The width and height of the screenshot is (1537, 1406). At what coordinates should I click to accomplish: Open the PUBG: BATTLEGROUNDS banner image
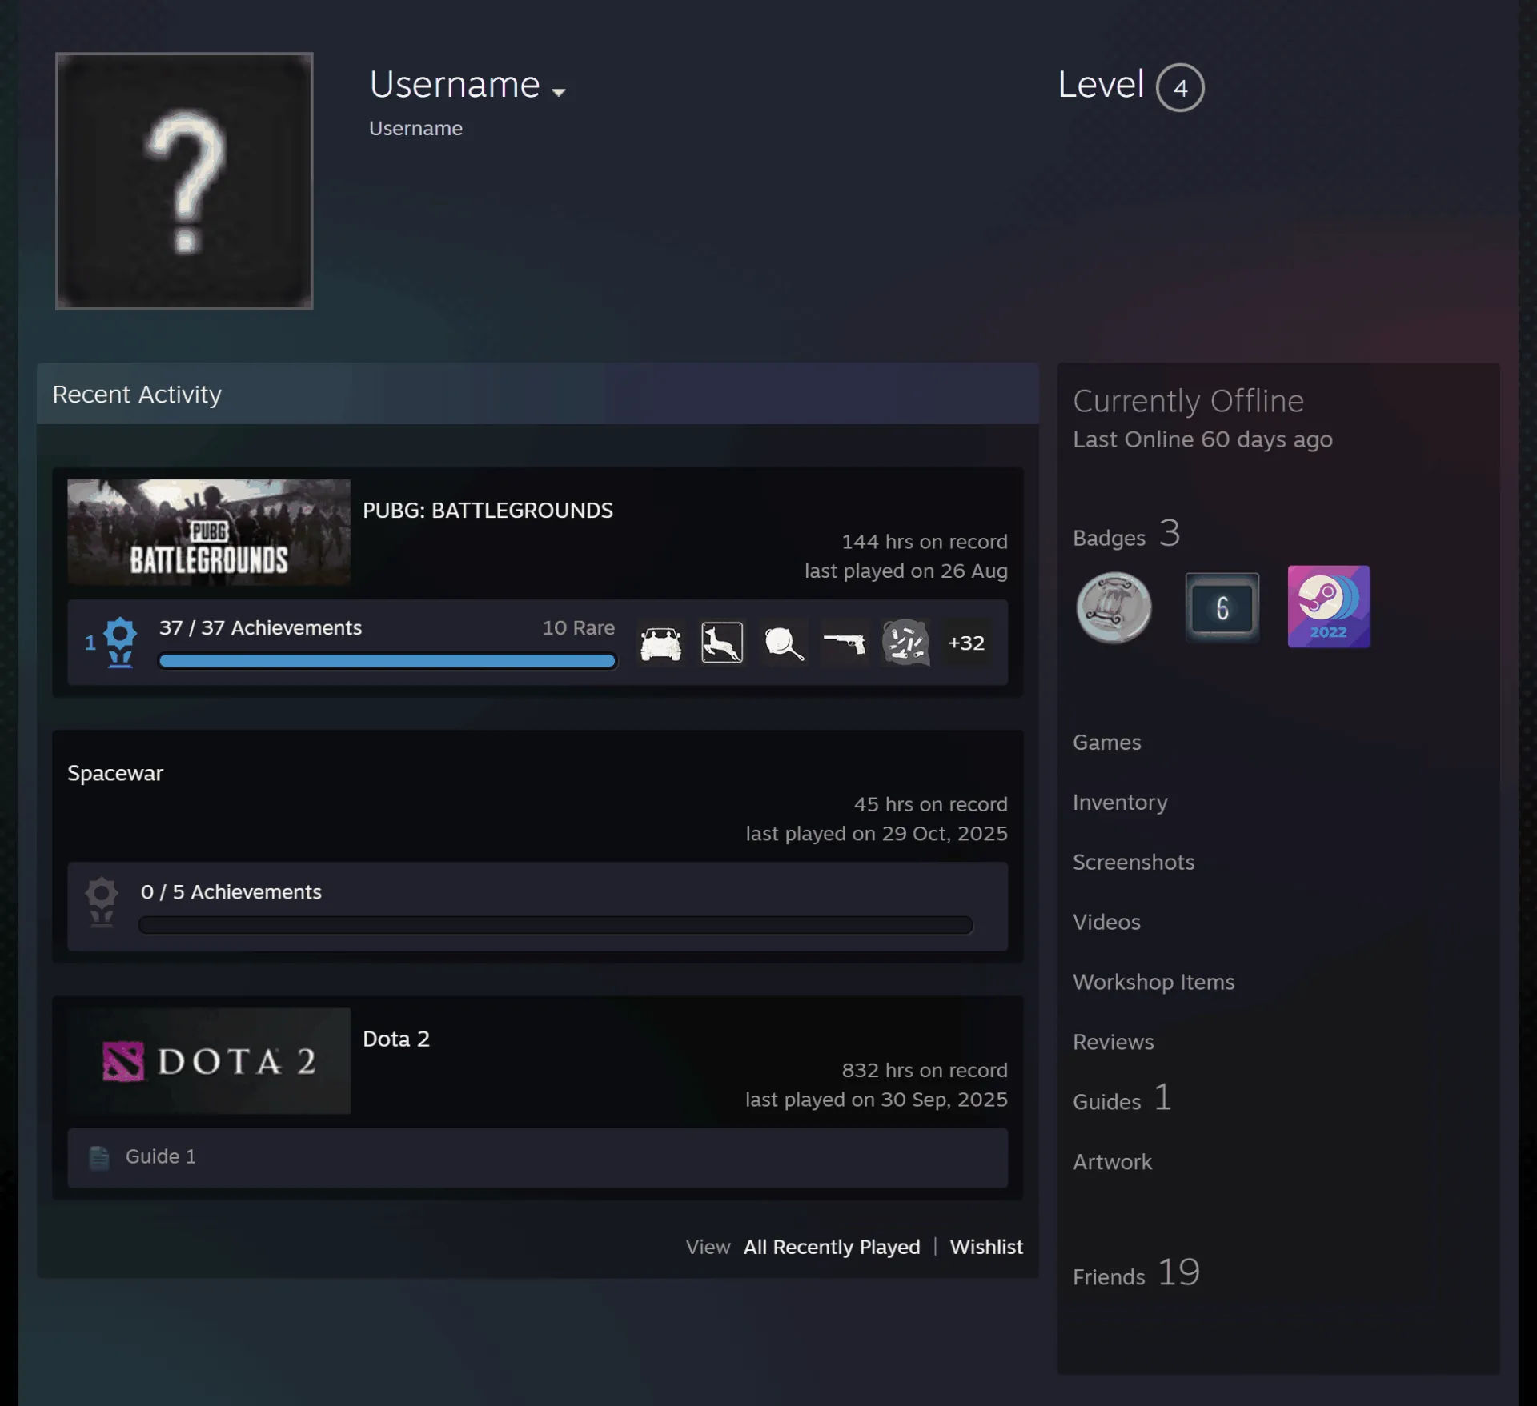tap(209, 532)
